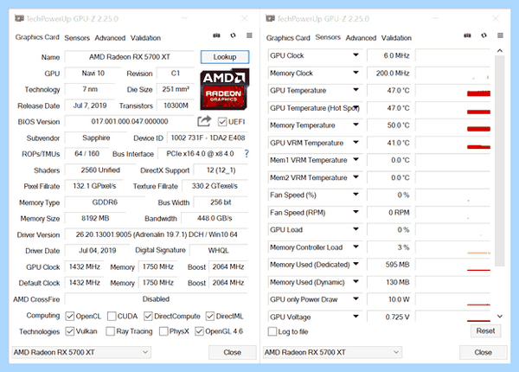Click the Reset button in Sensors window
Image resolution: width=519 pixels, height=372 pixels.
click(485, 330)
